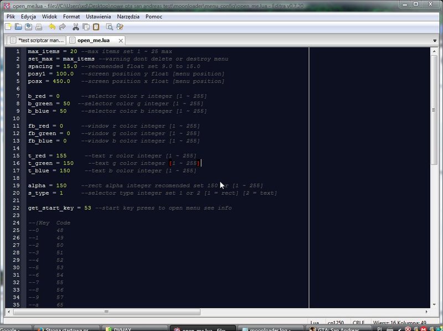Image resolution: width=443 pixels, height=331 pixels.
Task: Click the page icon on open_me.lua tab
Action: pos(73,40)
